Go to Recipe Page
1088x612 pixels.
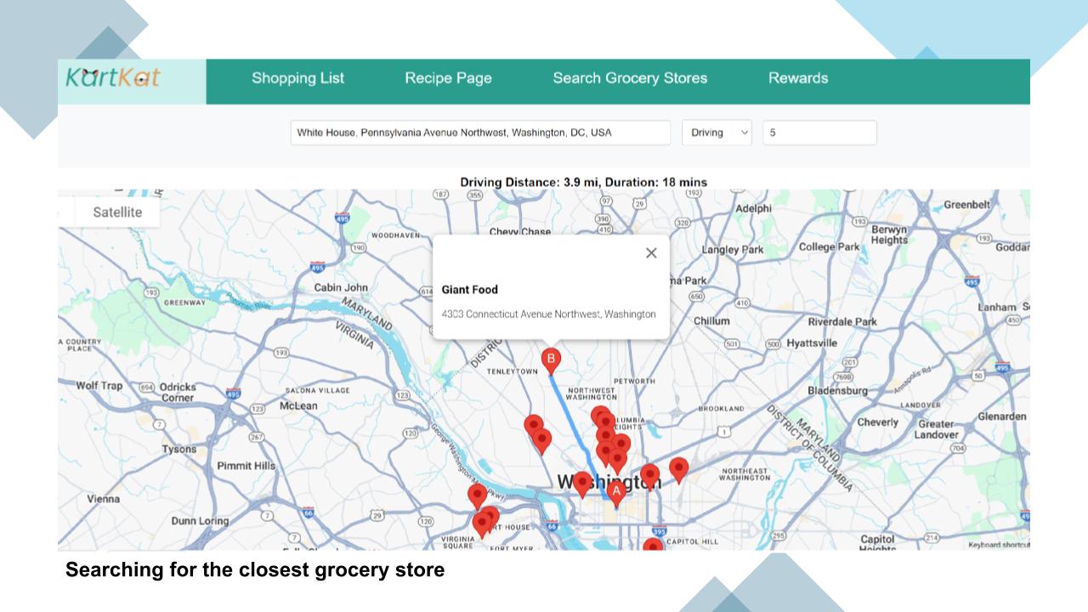tap(448, 78)
